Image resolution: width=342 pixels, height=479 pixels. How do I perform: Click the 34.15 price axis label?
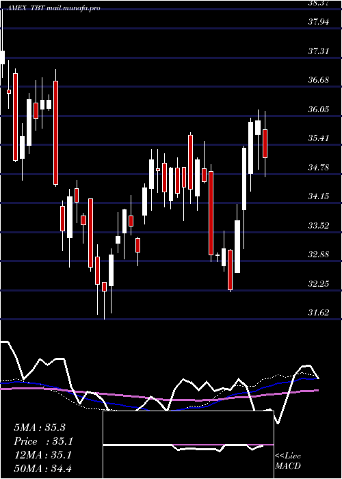tap(319, 196)
